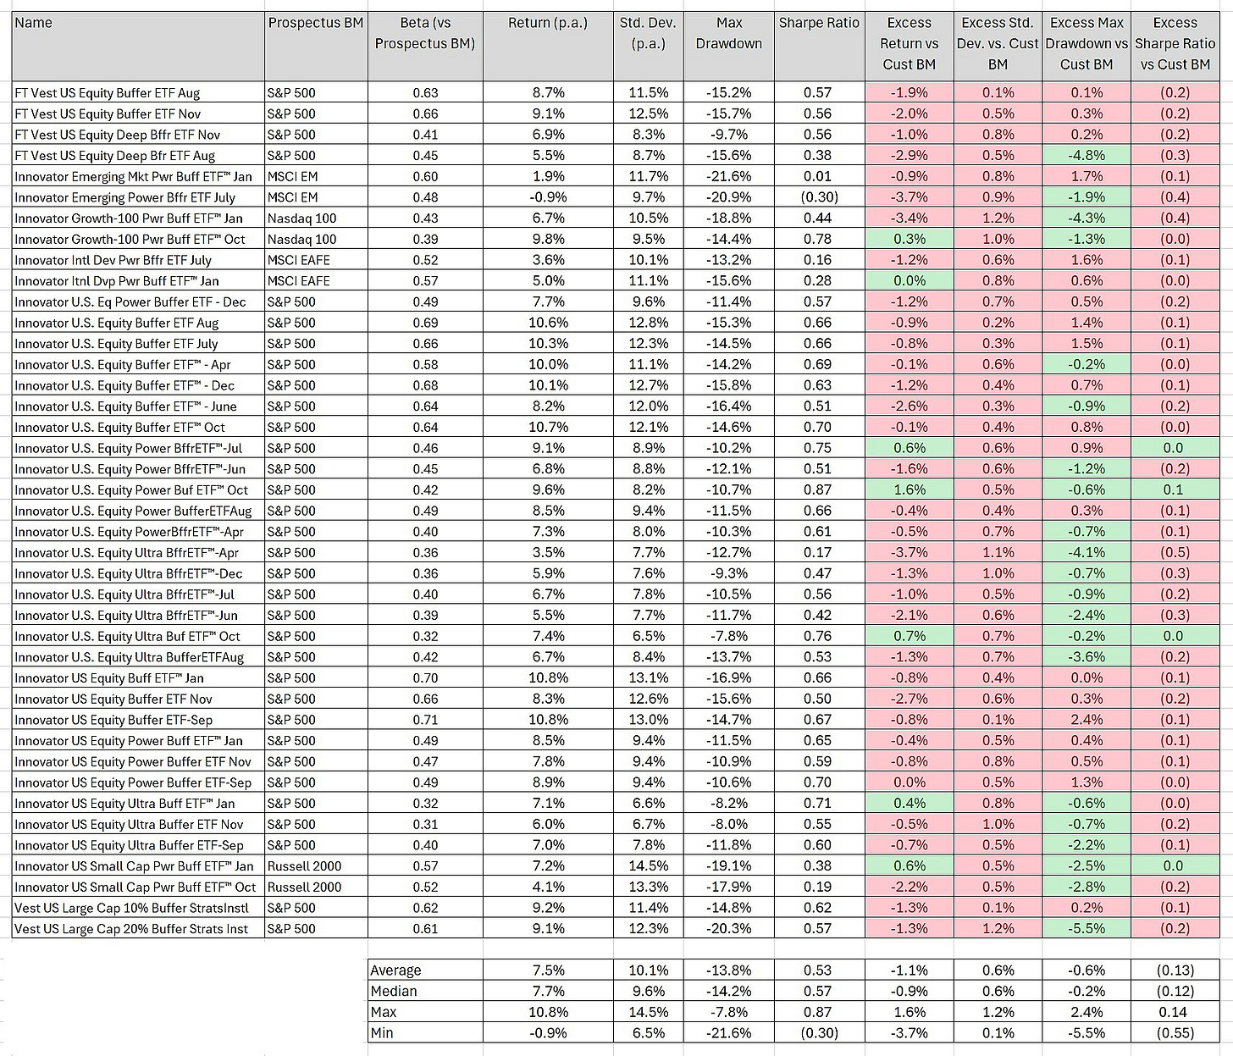
Task: Click the 'Prospectus BM' header cell
Action: pos(316,47)
